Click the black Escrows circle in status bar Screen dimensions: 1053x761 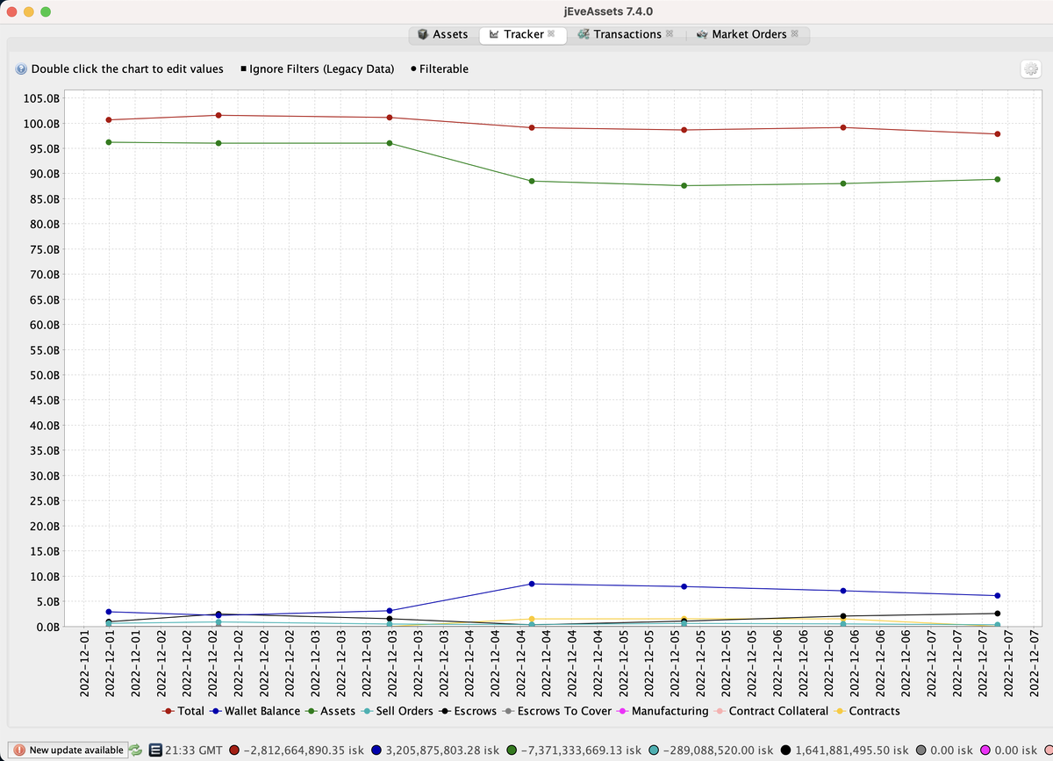(x=786, y=750)
